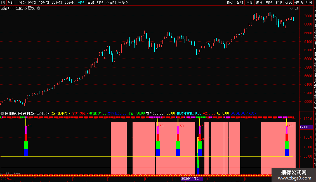Screen dimensions: 316x182
Task: Select the 1分钟 period tab
Action: [21, 3]
